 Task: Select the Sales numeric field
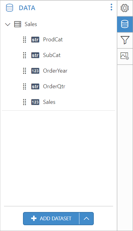point(49,102)
